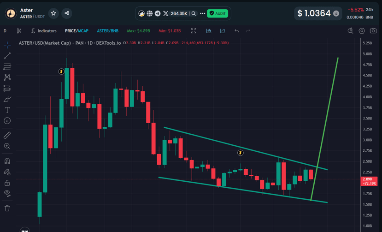
Task: Click the 2.09B current price label on axis
Action: pos(369,181)
